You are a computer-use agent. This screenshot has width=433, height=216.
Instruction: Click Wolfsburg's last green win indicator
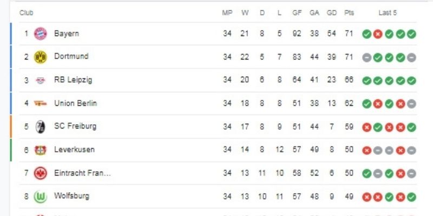[x=411, y=197]
